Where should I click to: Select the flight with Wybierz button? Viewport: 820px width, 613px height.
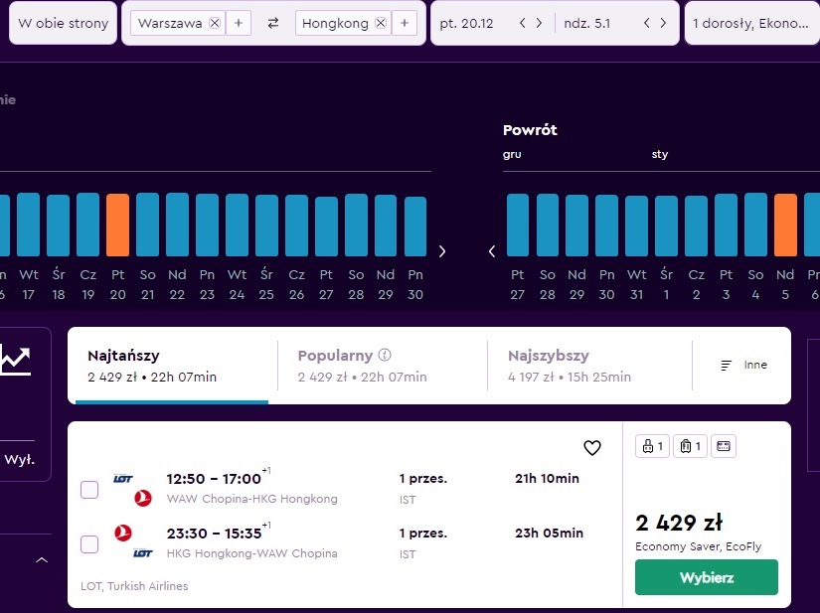707,577
